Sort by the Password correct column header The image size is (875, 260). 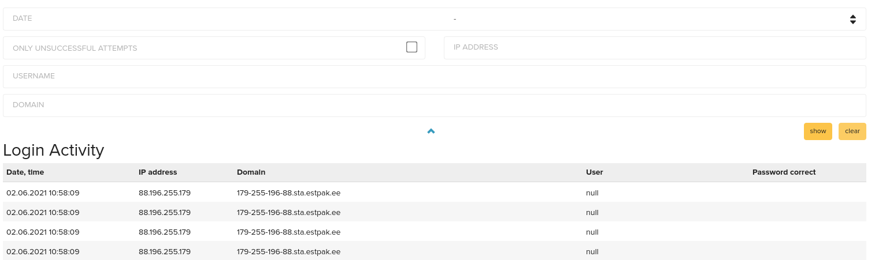pyautogui.click(x=784, y=172)
